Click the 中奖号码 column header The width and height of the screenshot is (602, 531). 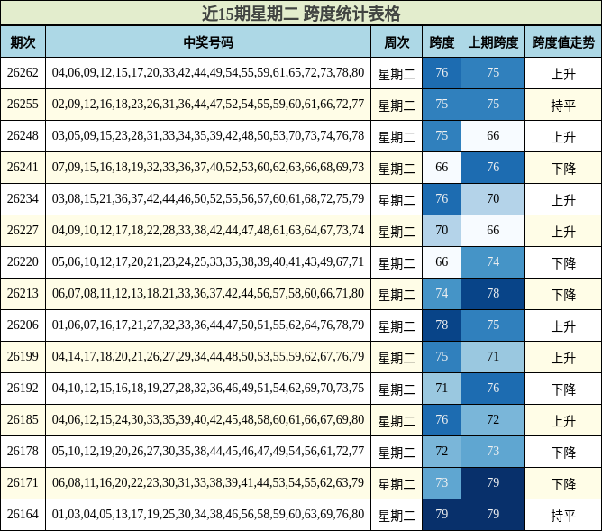(x=208, y=41)
